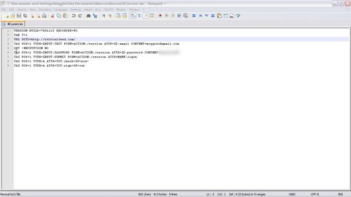The height and width of the screenshot is (197, 351).
Task: Start macro recording with red dot
Action: pos(160,16)
